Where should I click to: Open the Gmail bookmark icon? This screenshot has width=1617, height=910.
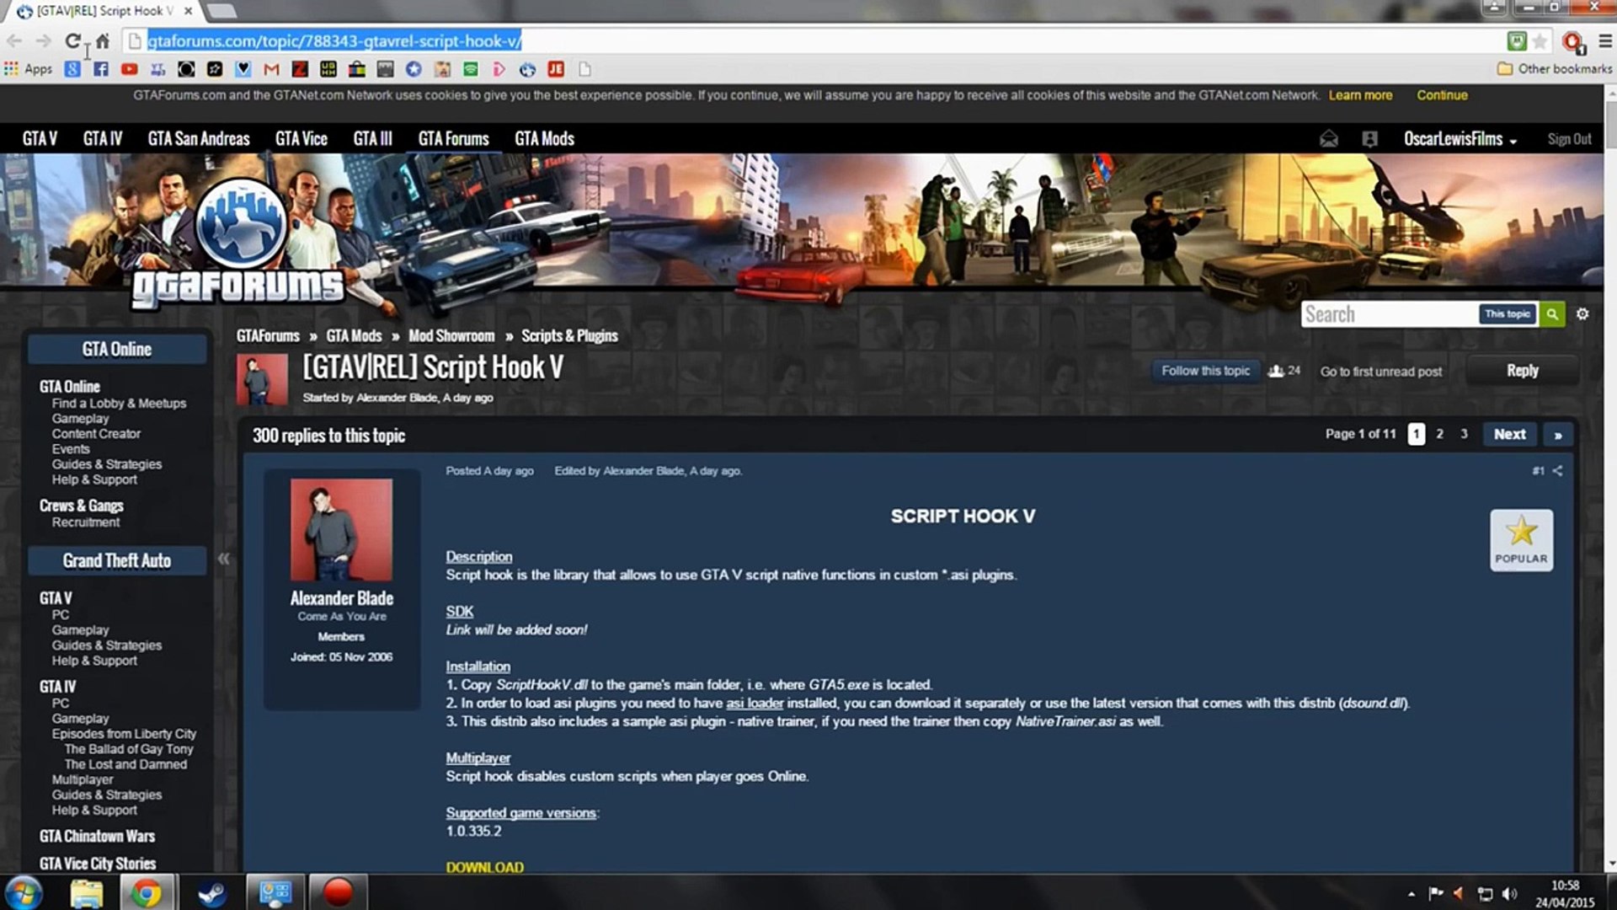click(271, 69)
